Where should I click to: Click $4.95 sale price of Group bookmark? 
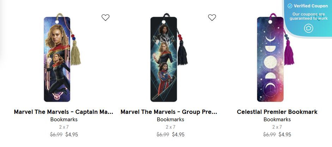178,134
